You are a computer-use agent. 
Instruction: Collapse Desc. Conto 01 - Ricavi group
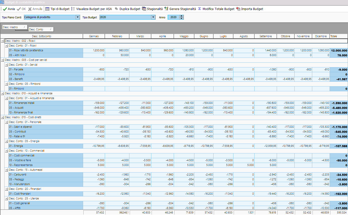pos(7,46)
